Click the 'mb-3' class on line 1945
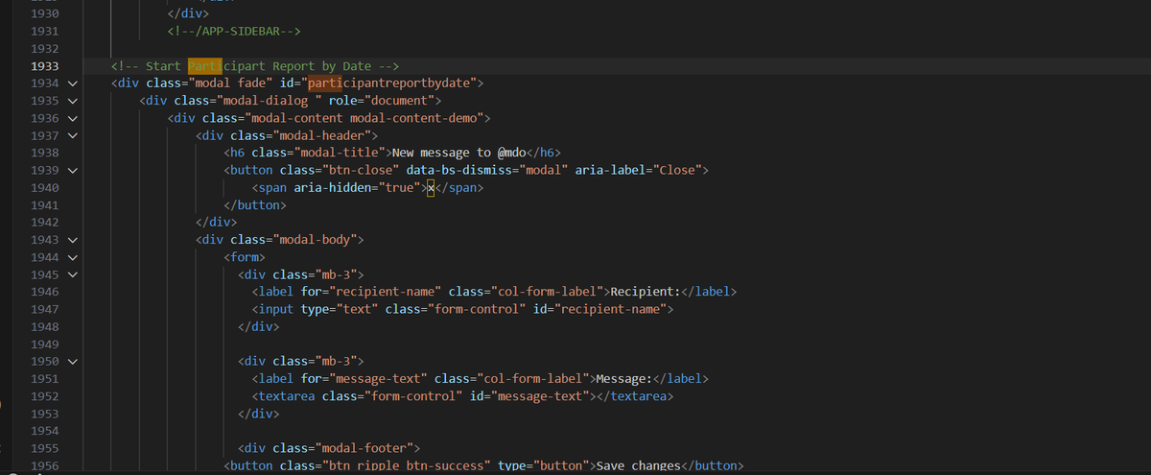Screen dimensions: 1151x475 [337, 274]
